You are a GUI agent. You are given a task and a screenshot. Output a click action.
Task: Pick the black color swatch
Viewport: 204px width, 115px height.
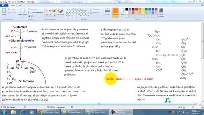coord(127,9)
